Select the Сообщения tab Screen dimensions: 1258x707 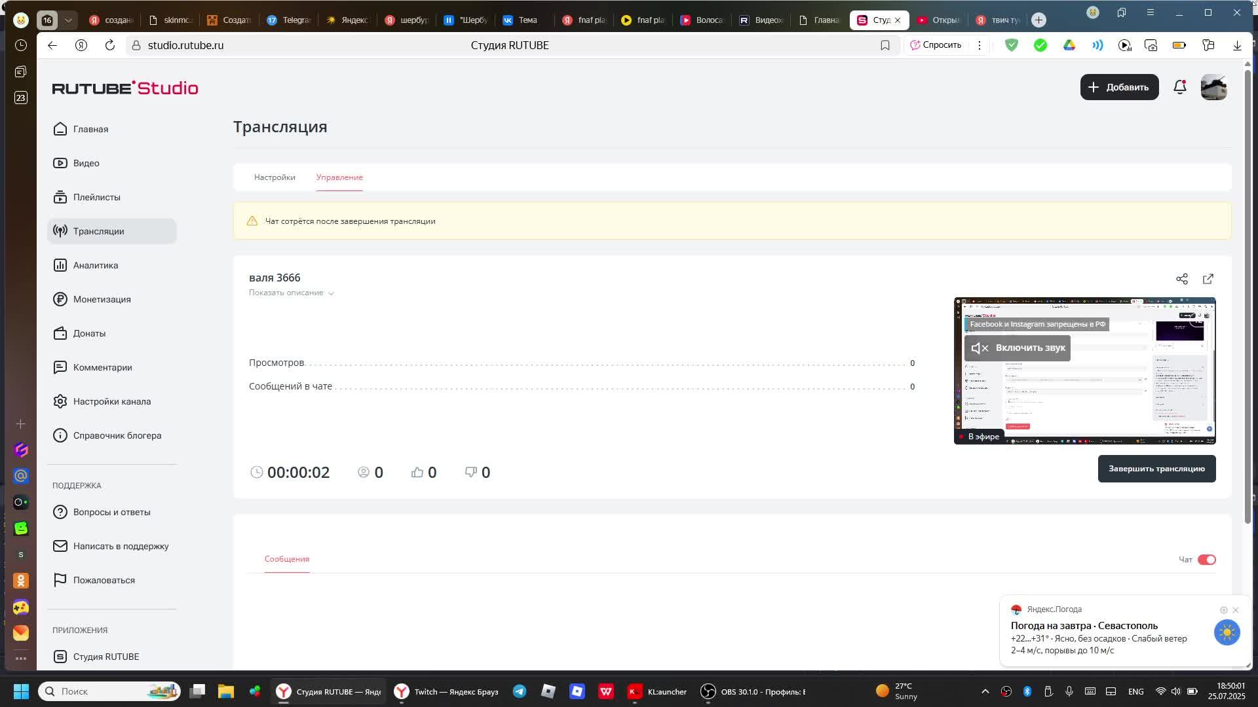(287, 559)
